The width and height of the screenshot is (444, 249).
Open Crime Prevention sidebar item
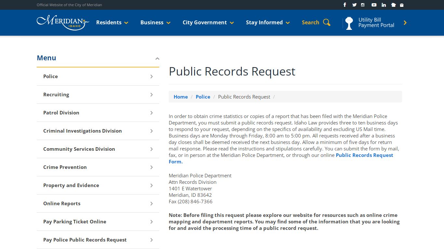click(x=98, y=167)
